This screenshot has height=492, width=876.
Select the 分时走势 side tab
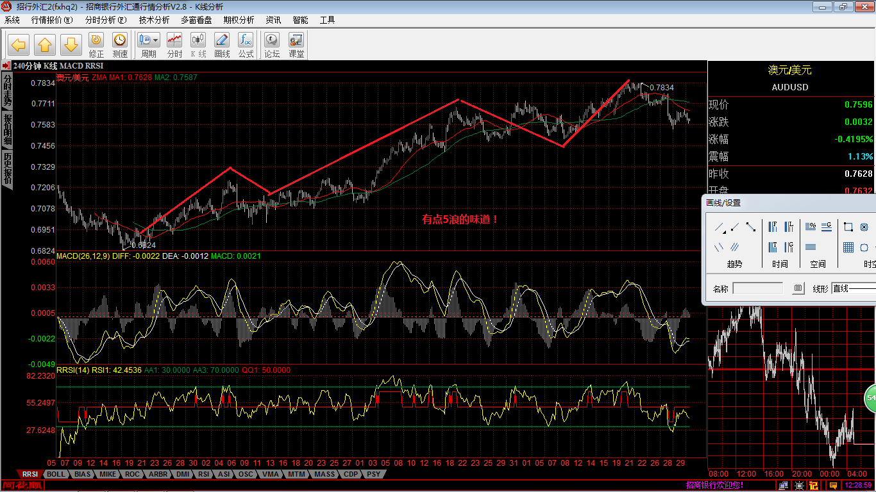click(x=7, y=90)
